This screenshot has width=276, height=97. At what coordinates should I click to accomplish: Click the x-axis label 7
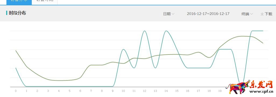[x=91, y=91]
